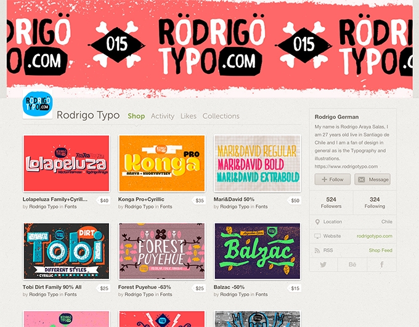Open the Behance profile icon
This screenshot has width=419, height=327.
pyautogui.click(x=352, y=264)
